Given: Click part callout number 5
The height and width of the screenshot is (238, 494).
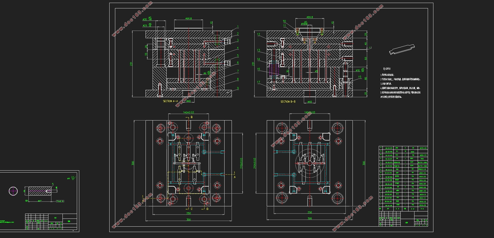Looking at the screenshot, I should (238, 56).
